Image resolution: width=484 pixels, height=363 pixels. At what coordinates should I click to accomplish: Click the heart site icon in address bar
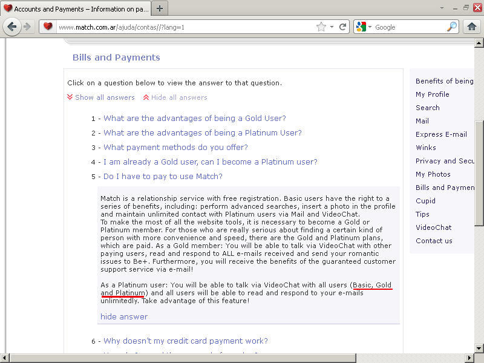tap(48, 27)
